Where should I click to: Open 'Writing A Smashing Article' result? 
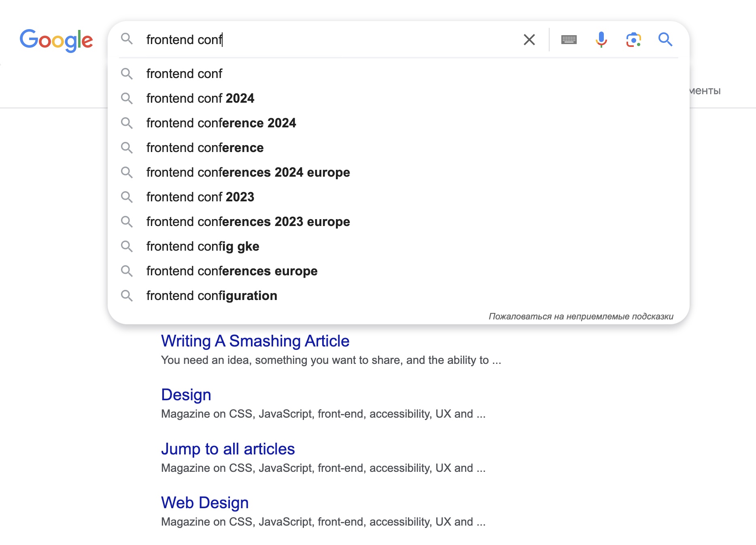pyautogui.click(x=255, y=341)
